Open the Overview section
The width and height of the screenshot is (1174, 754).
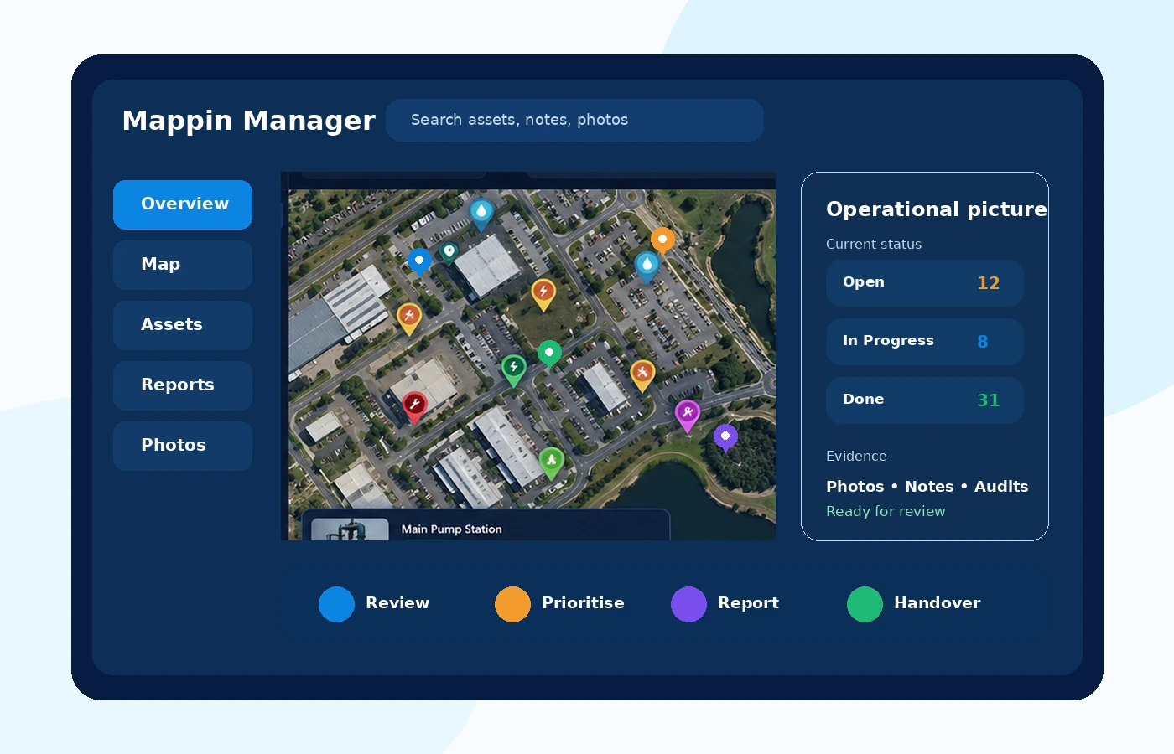coord(183,204)
